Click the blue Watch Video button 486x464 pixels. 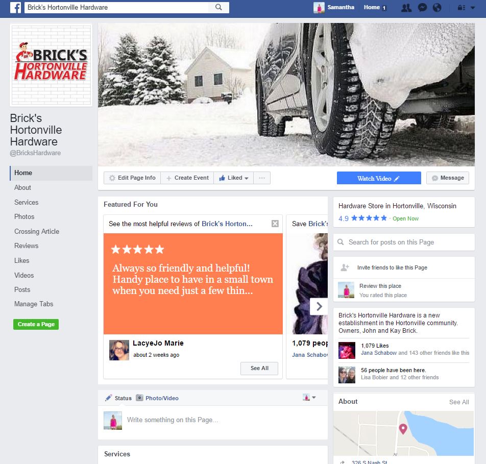coord(379,178)
